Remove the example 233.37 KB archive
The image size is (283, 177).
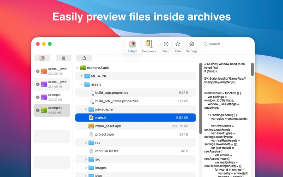coord(38,97)
